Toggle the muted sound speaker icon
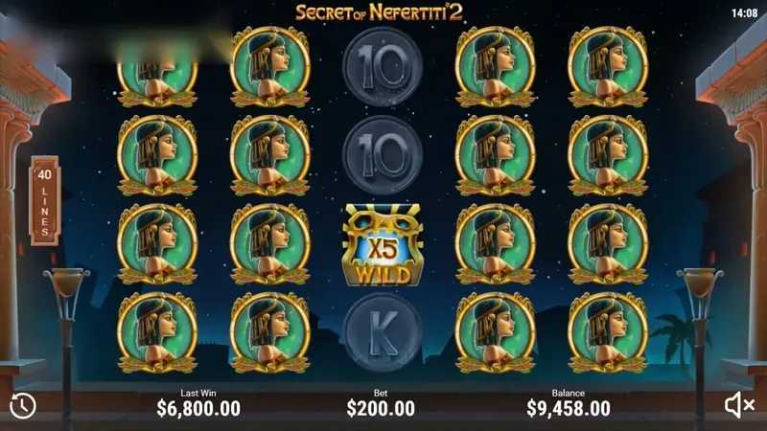The width and height of the screenshot is (767, 431). coord(739,405)
